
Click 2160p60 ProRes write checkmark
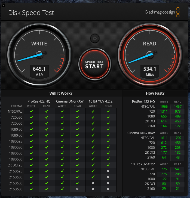pyautogui.click(x=32, y=189)
